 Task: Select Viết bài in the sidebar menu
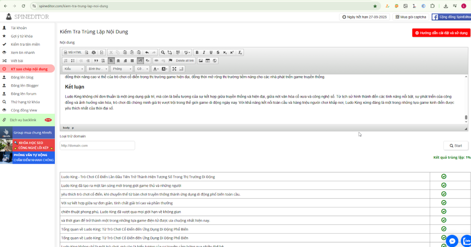click(17, 61)
